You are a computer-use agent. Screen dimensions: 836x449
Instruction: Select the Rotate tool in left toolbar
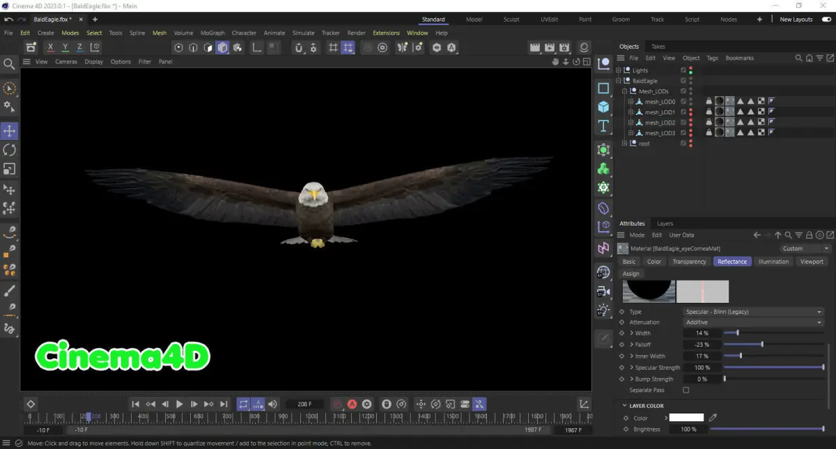10,150
